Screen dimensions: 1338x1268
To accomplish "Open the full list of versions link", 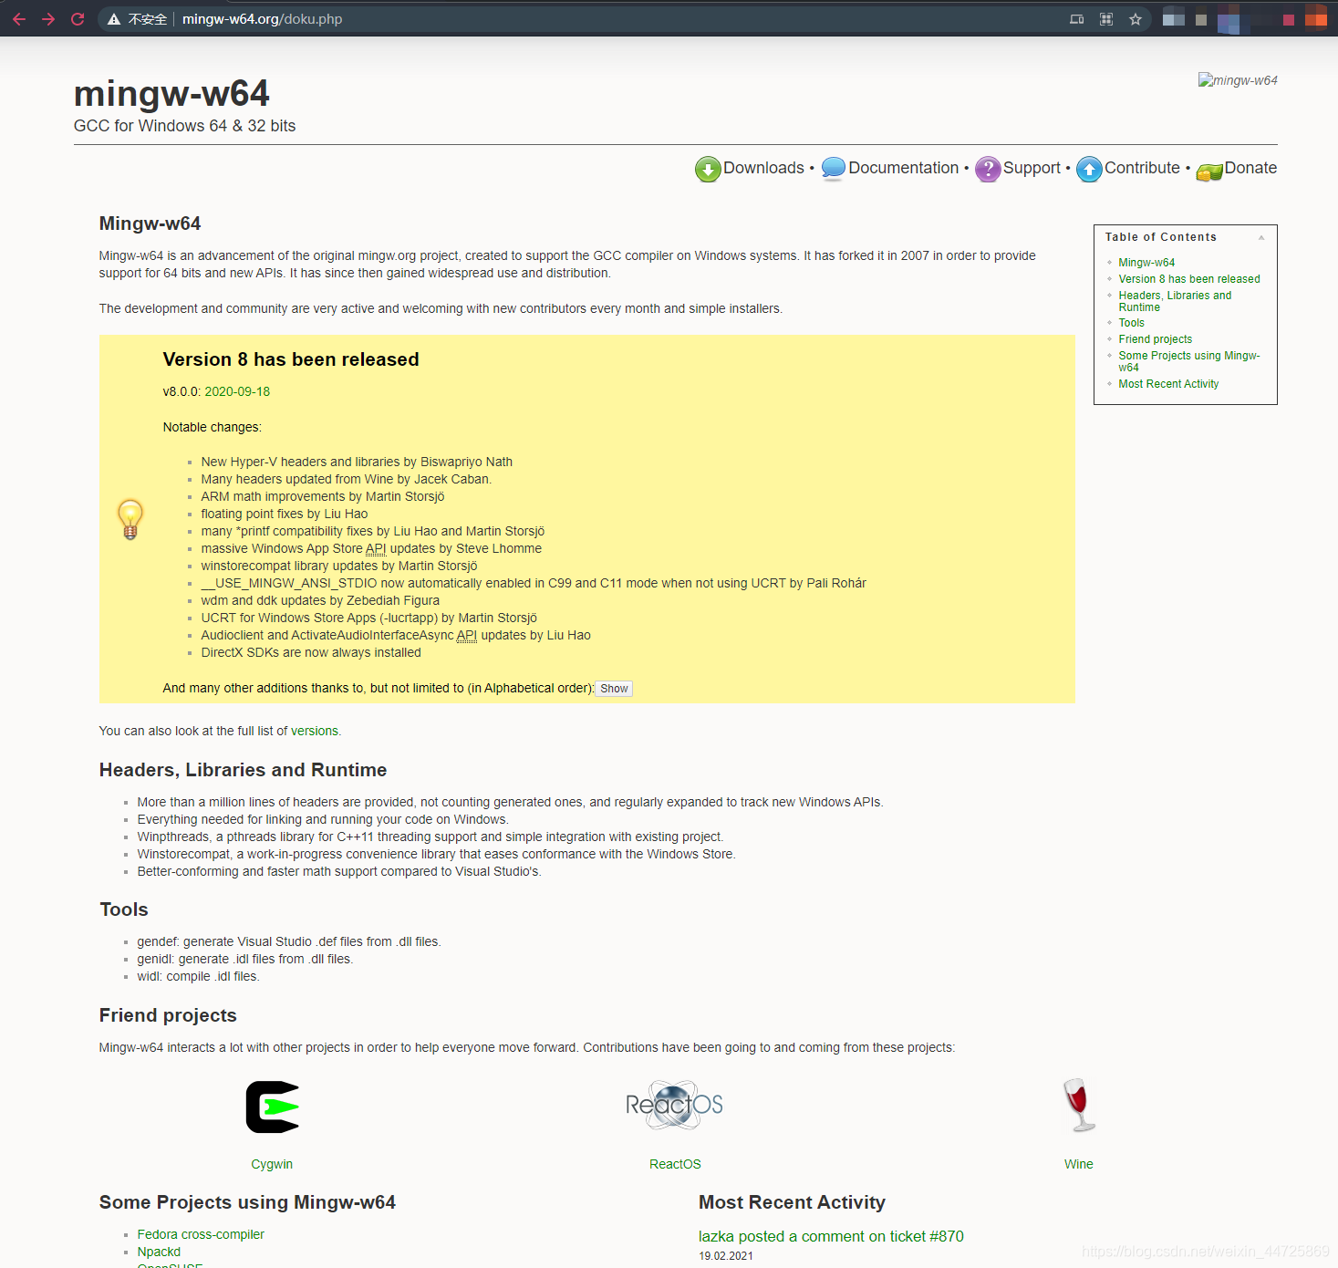I will [x=315, y=731].
